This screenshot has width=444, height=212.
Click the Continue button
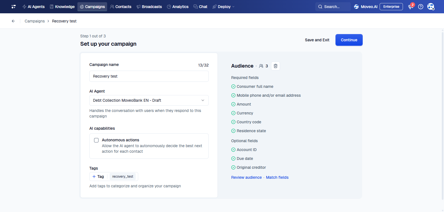349,40
